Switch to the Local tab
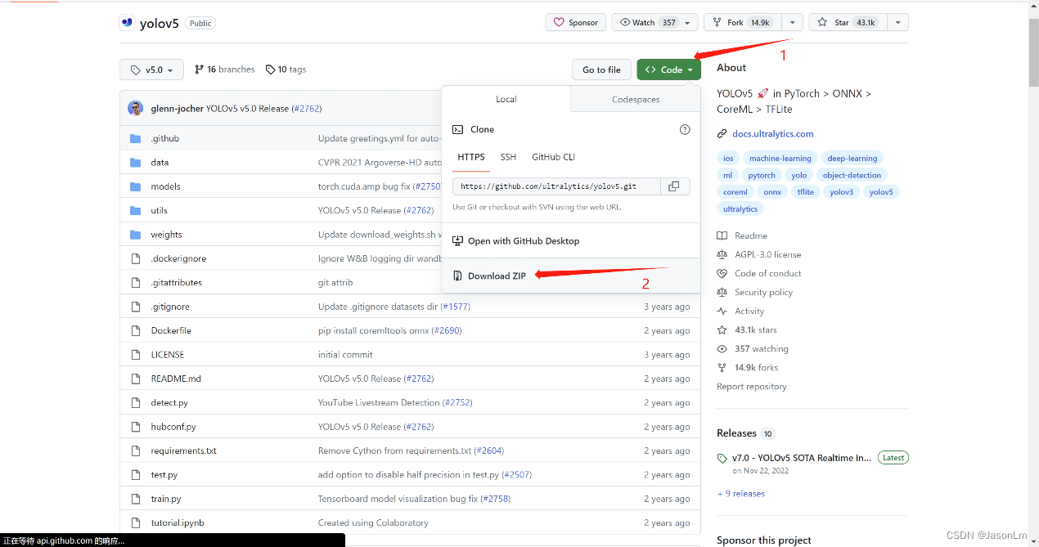This screenshot has width=1039, height=547. [506, 99]
